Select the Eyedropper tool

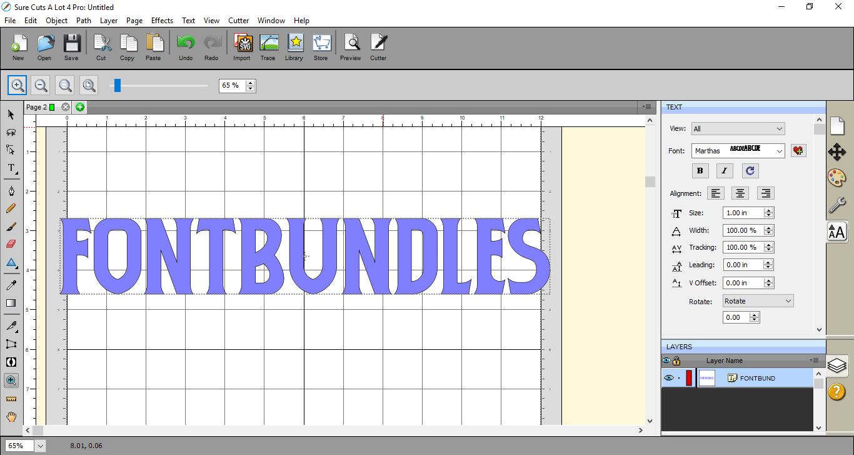[x=11, y=285]
